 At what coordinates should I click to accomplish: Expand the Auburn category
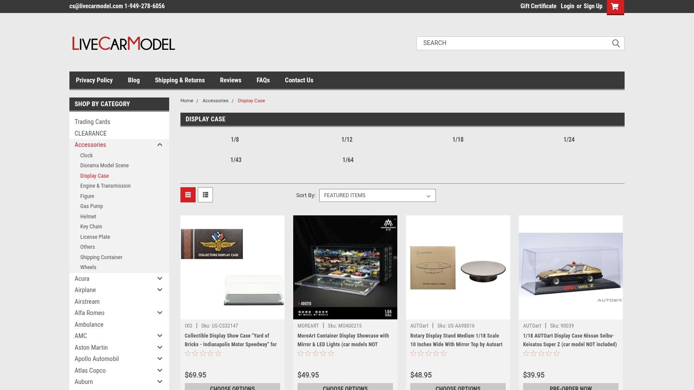160,382
